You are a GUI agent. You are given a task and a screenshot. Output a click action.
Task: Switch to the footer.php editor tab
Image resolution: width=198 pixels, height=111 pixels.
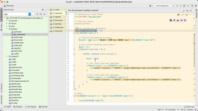point(57,31)
